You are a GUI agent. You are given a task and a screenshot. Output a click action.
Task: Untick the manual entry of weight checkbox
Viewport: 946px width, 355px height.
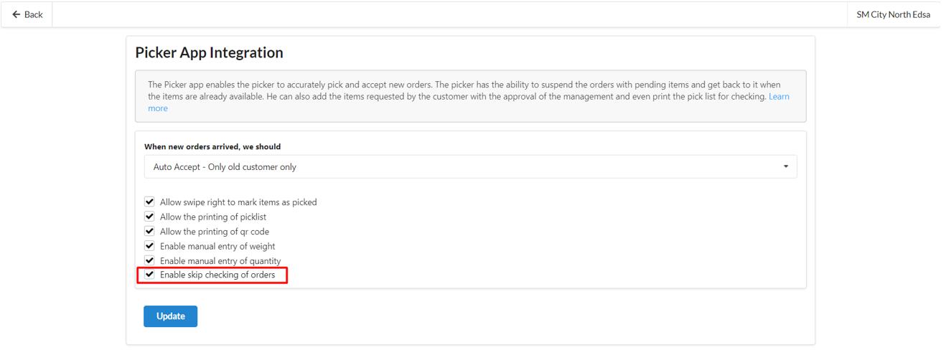click(x=149, y=246)
